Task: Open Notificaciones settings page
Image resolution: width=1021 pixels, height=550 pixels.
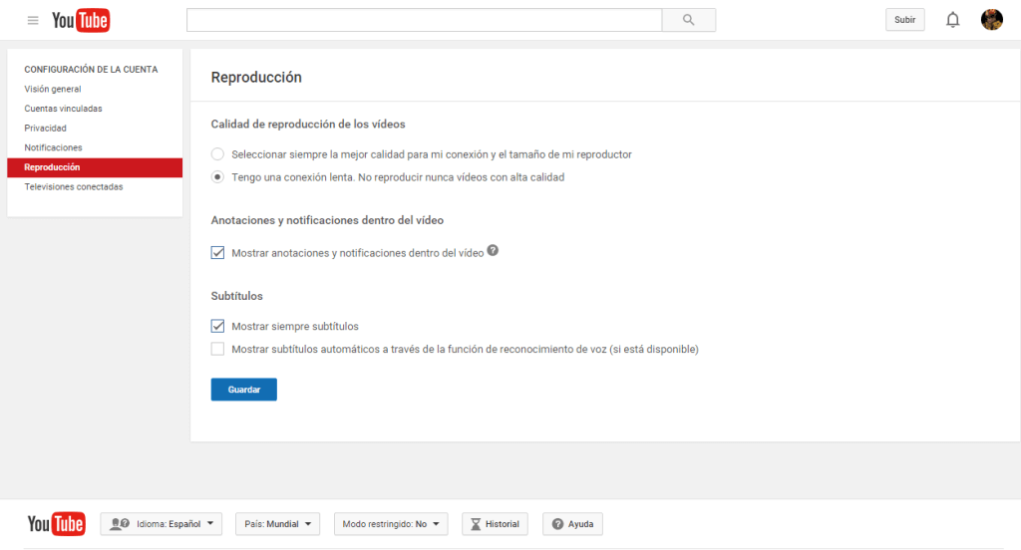Action: 54,147
